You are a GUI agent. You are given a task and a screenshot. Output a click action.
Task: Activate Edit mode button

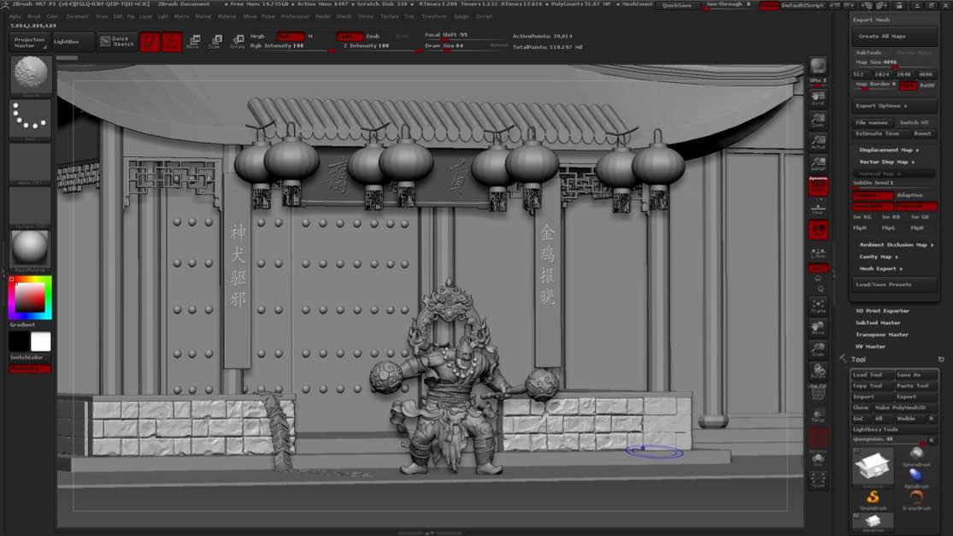coord(150,41)
